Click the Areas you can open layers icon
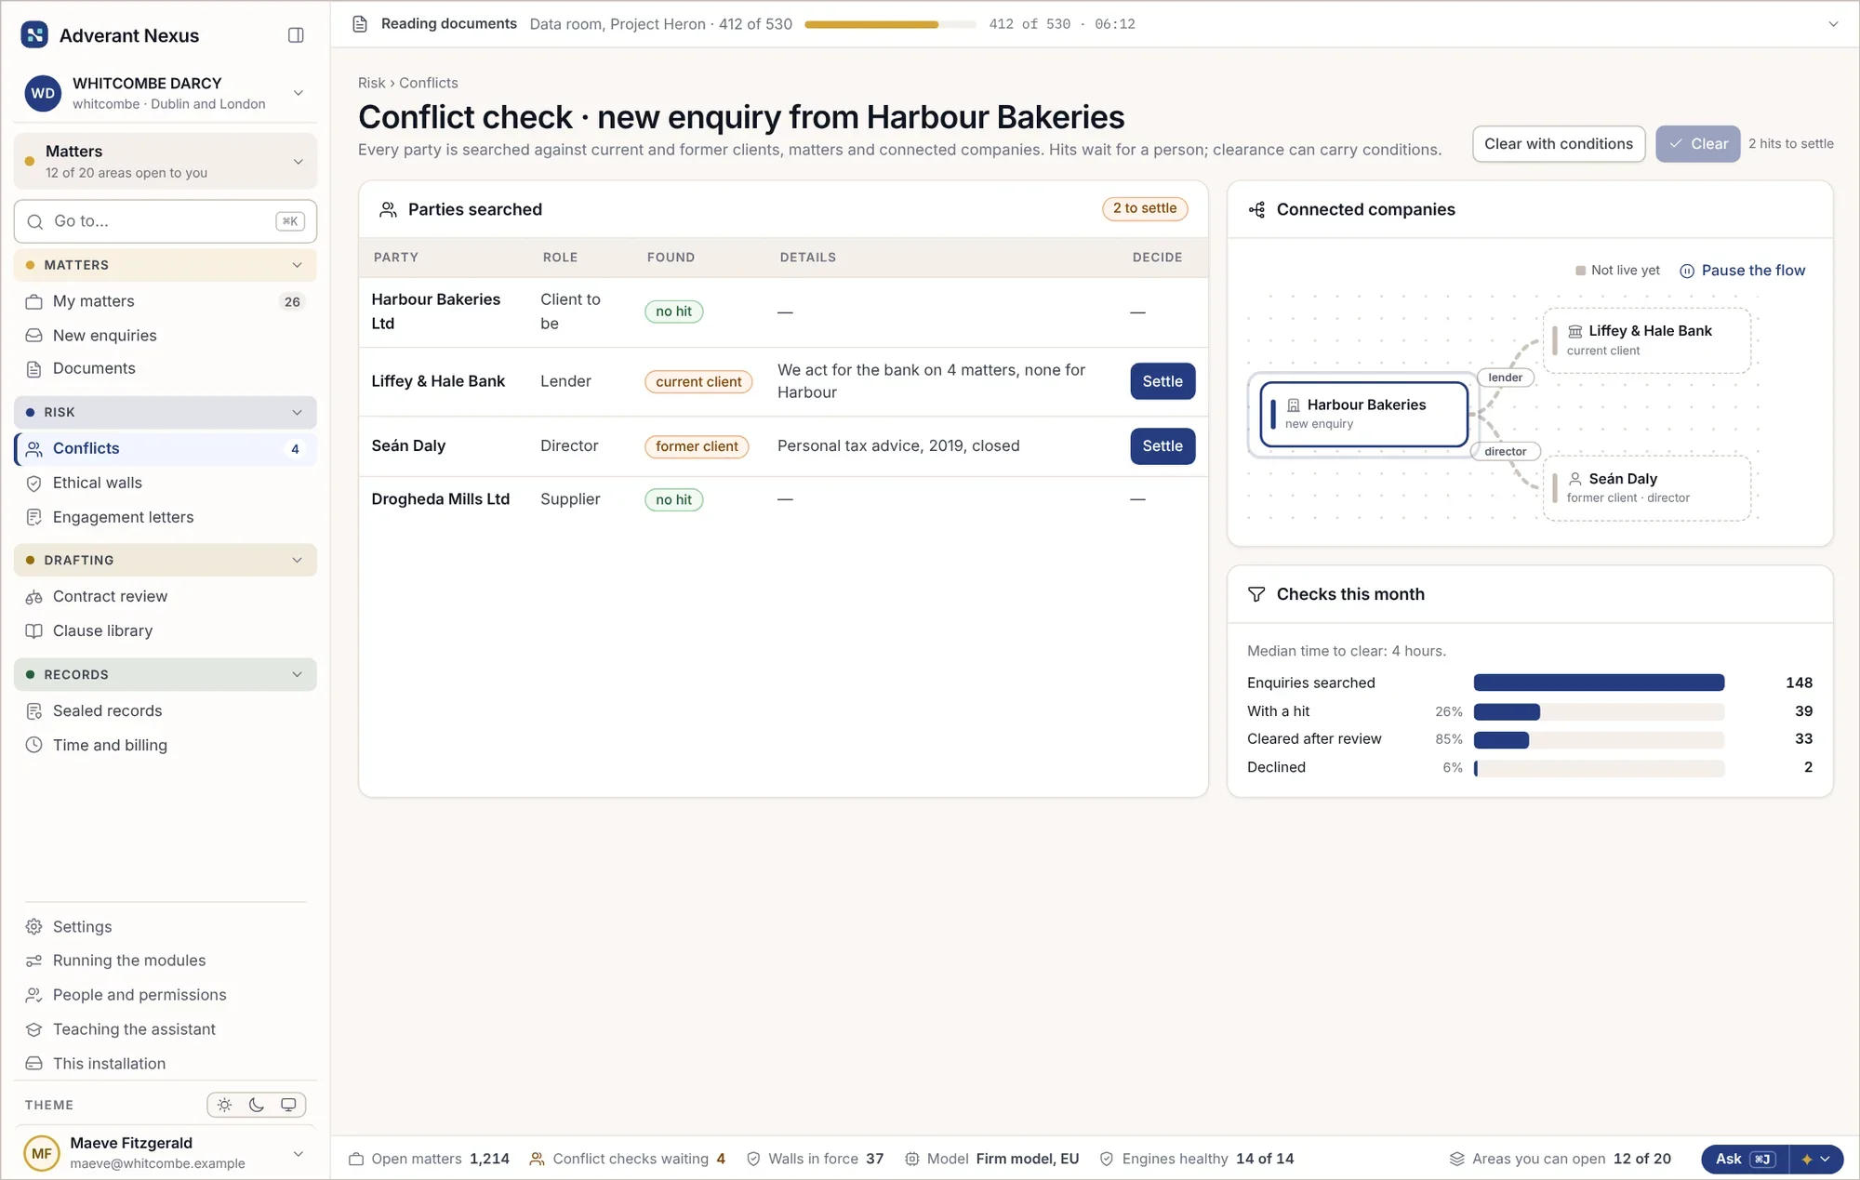Viewport: 1860px width, 1180px height. click(x=1457, y=1159)
